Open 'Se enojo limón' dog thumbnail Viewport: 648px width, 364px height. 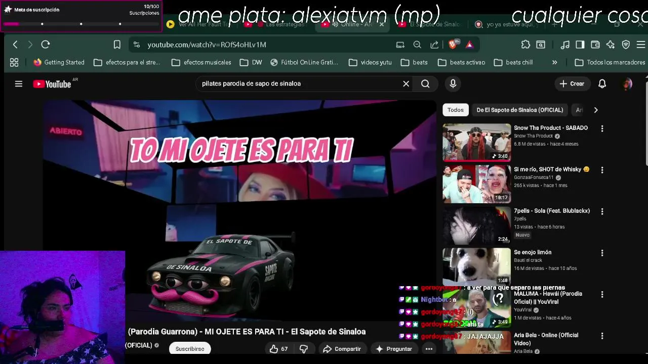click(x=477, y=266)
